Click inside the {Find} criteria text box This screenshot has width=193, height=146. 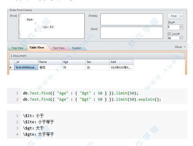52,26
